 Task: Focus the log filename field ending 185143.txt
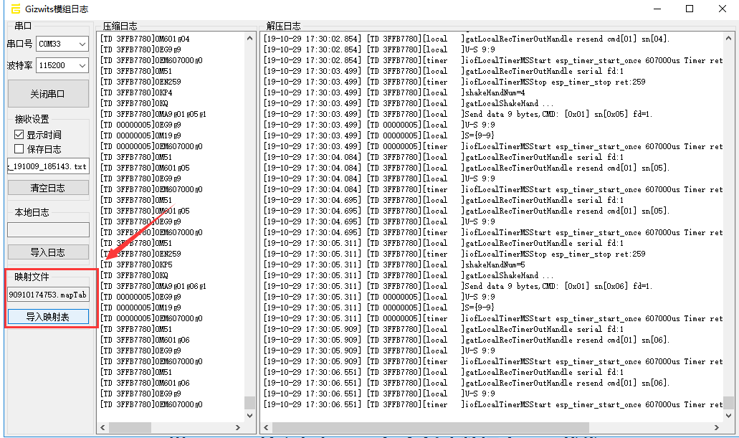click(48, 166)
